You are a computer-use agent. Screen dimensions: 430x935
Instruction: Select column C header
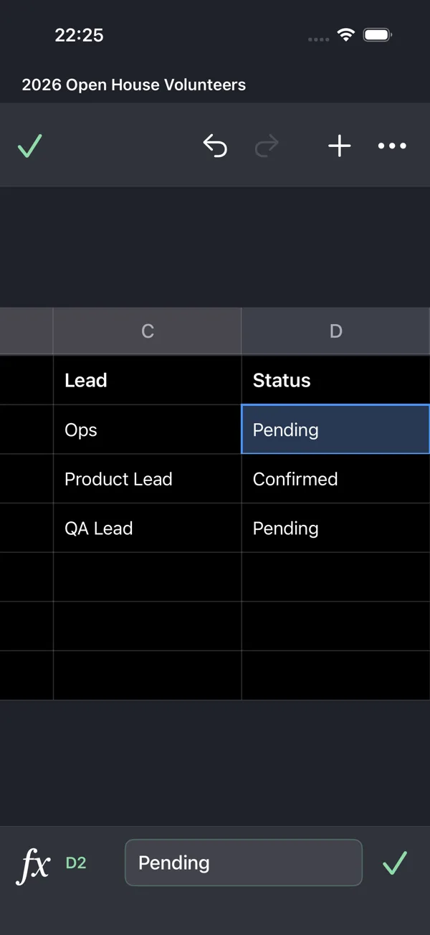(148, 331)
